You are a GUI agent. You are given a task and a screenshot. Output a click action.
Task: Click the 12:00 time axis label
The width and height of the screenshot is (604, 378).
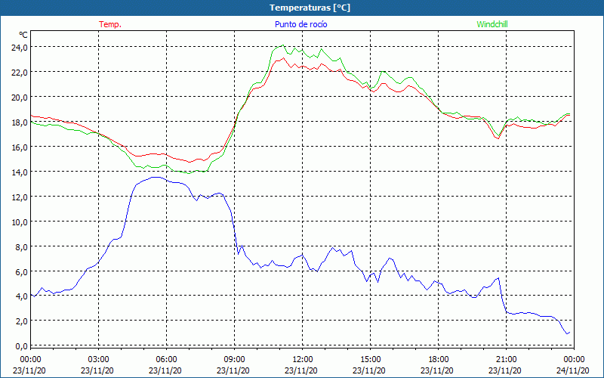303,360
